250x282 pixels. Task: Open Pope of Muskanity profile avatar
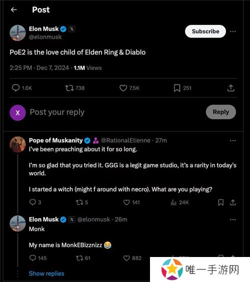click(x=17, y=144)
